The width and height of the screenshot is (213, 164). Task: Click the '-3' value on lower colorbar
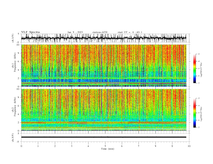(x=198, y=98)
